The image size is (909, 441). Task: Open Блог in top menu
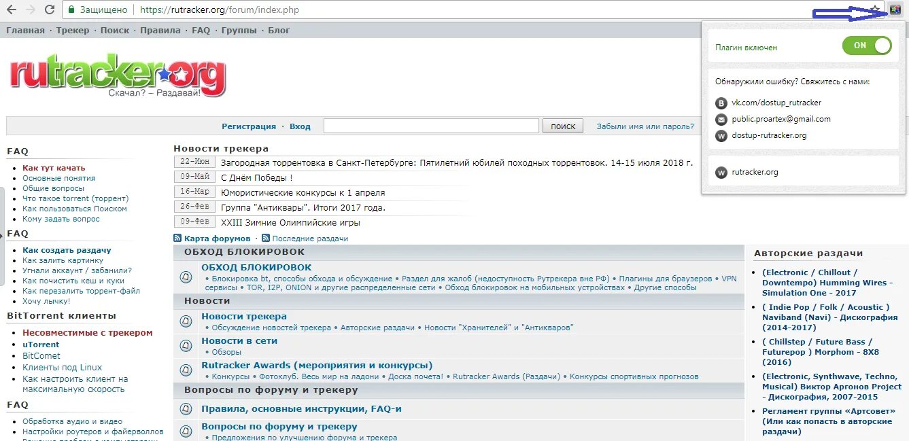[x=279, y=30]
